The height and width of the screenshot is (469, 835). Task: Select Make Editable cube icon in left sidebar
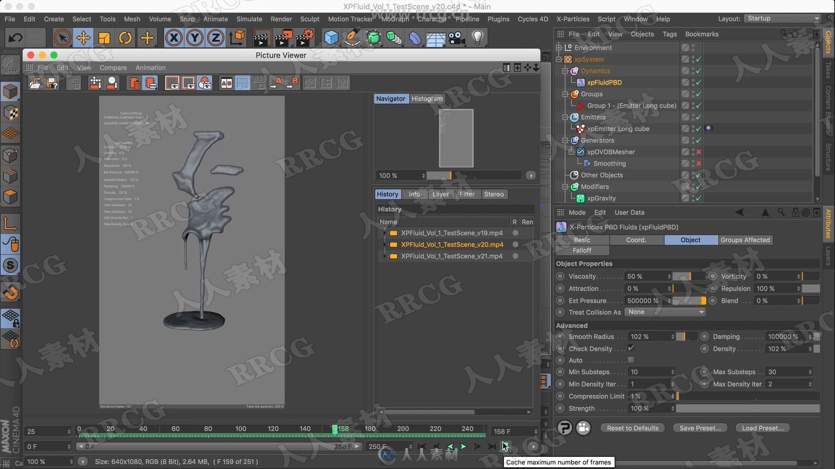pos(10,92)
